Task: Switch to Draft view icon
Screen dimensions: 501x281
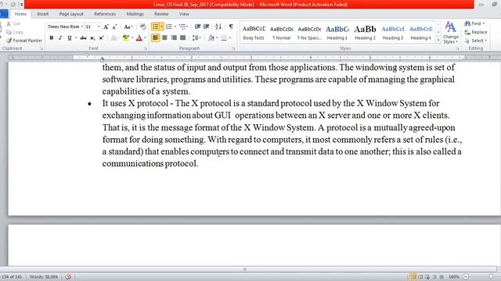Action: [x=442, y=277]
